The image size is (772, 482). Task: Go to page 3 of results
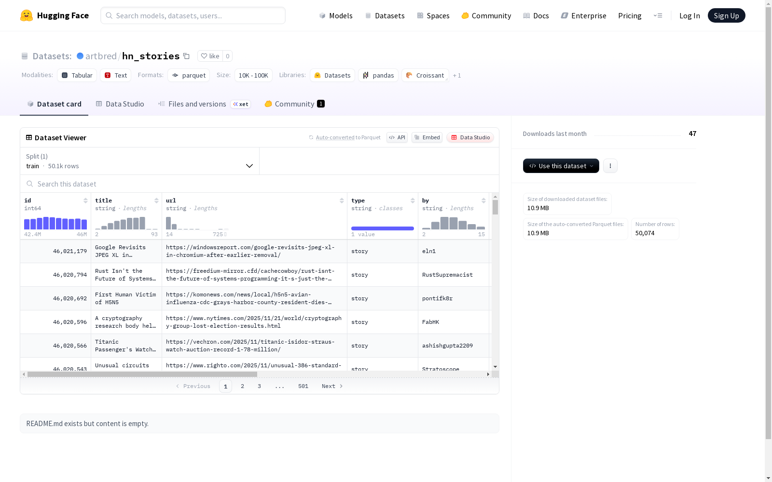coord(259,386)
